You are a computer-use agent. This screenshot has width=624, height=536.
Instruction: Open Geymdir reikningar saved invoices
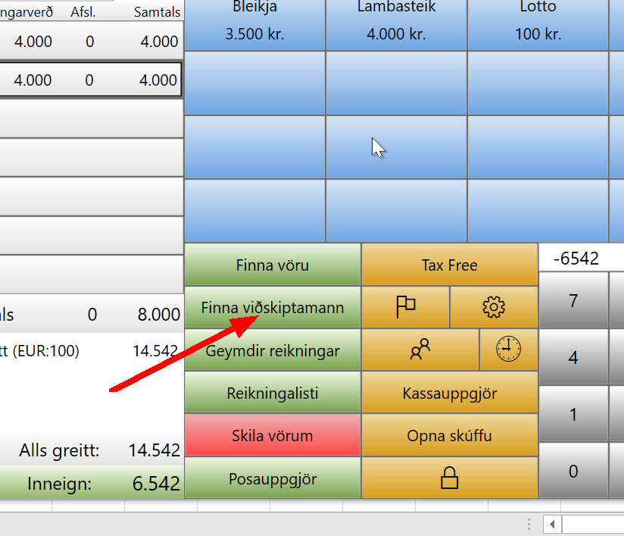click(x=273, y=351)
